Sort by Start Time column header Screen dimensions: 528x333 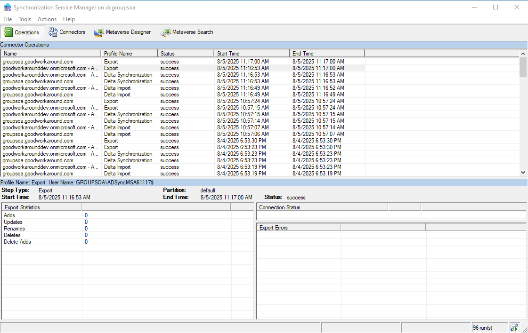(252, 54)
